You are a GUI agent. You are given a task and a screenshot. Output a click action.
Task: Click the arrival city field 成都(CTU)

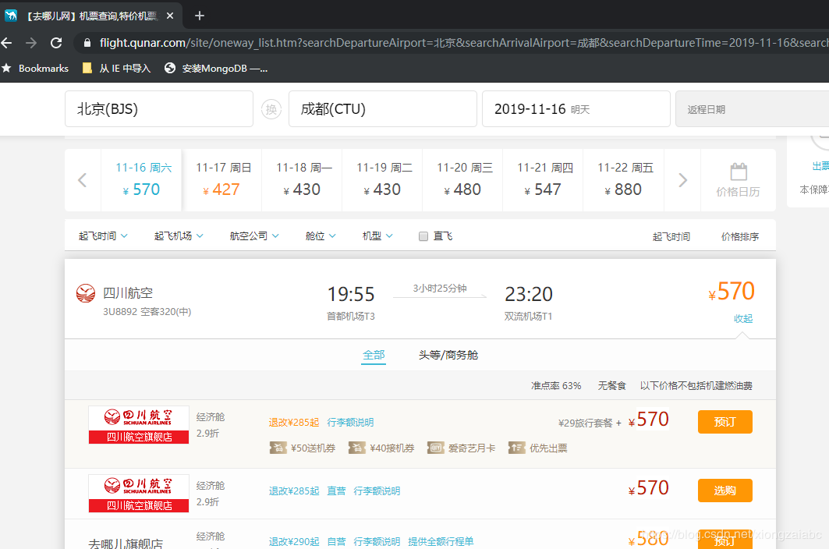coord(383,109)
